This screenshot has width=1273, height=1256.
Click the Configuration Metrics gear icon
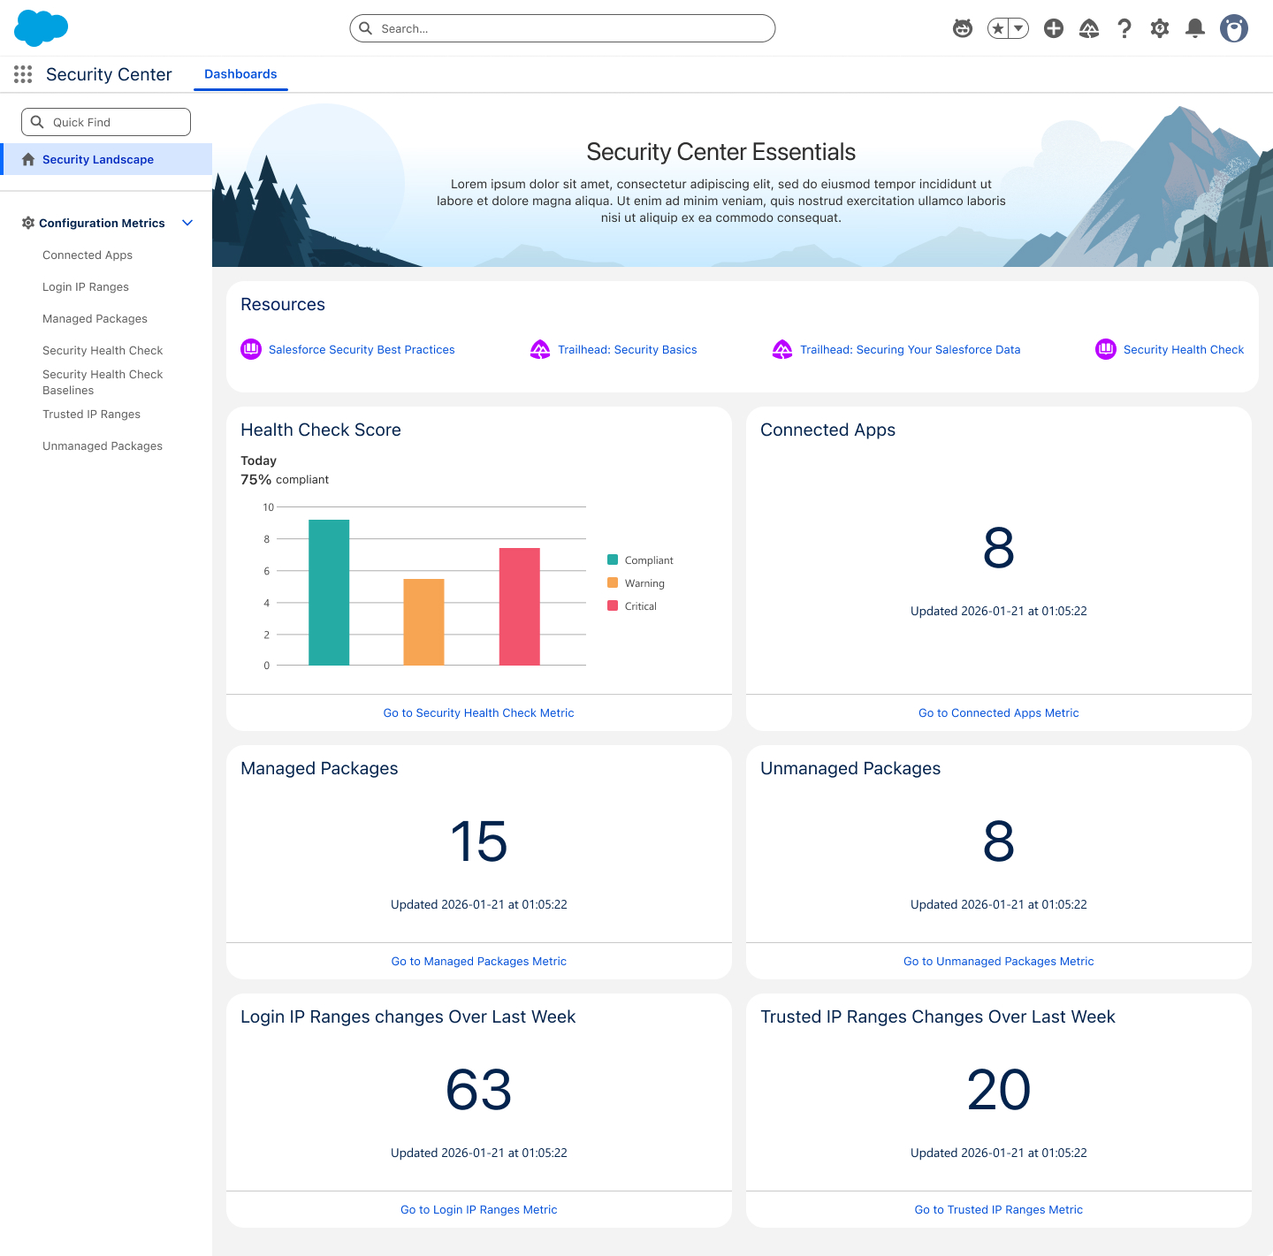coord(28,223)
